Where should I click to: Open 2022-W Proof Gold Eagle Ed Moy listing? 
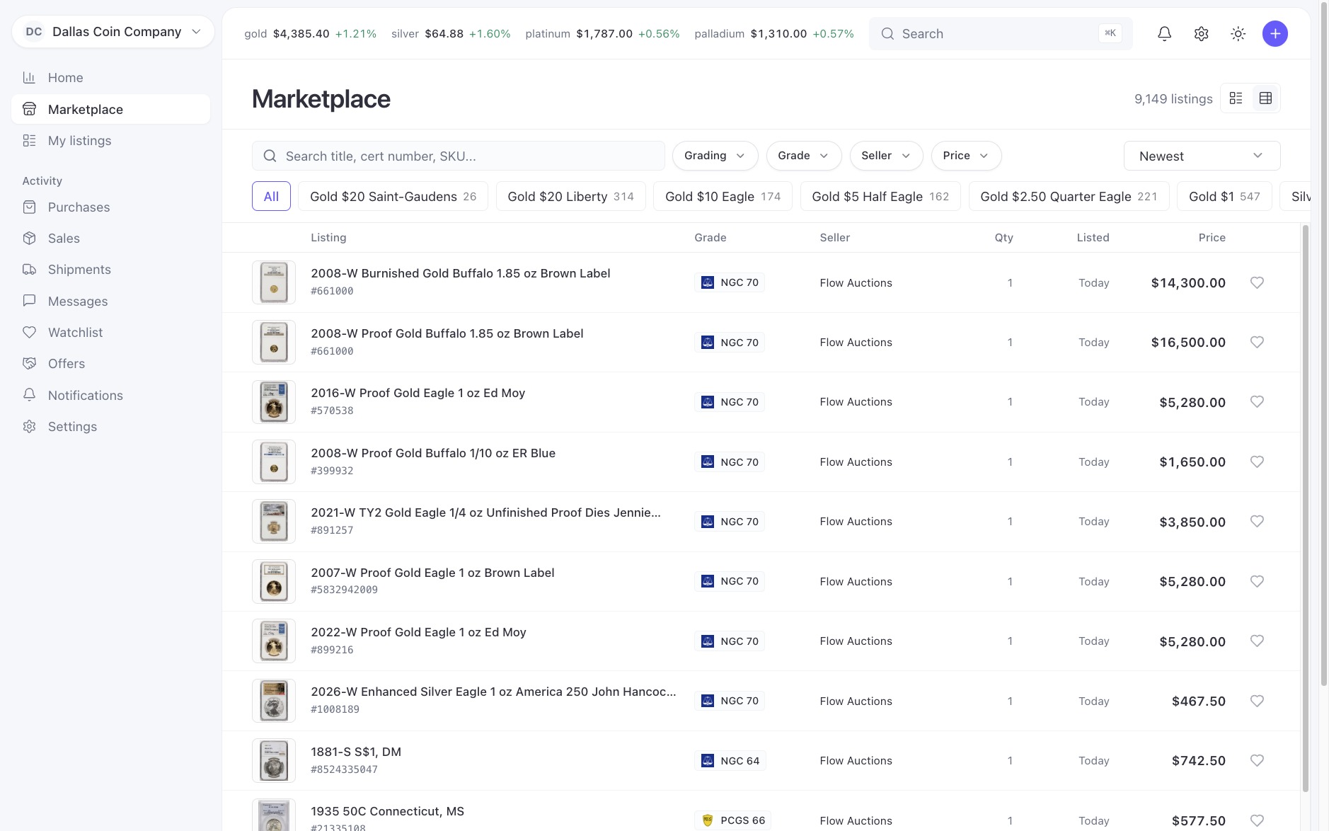(x=418, y=632)
